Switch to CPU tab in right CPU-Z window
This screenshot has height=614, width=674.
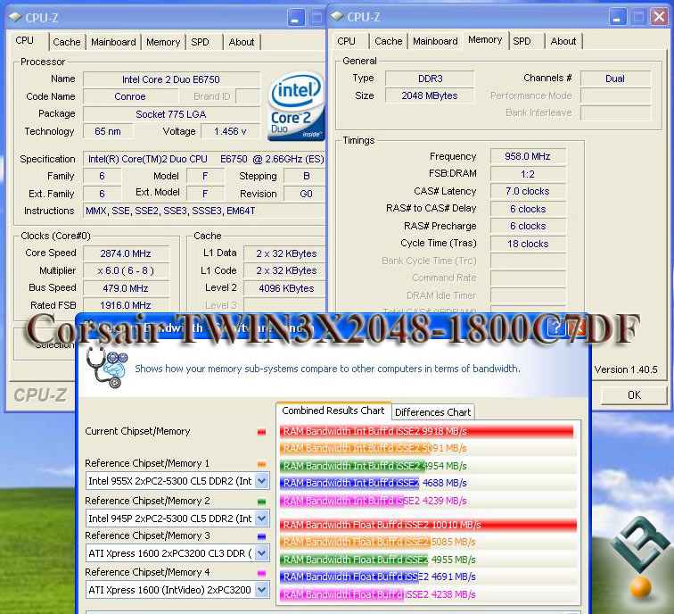pyautogui.click(x=347, y=41)
